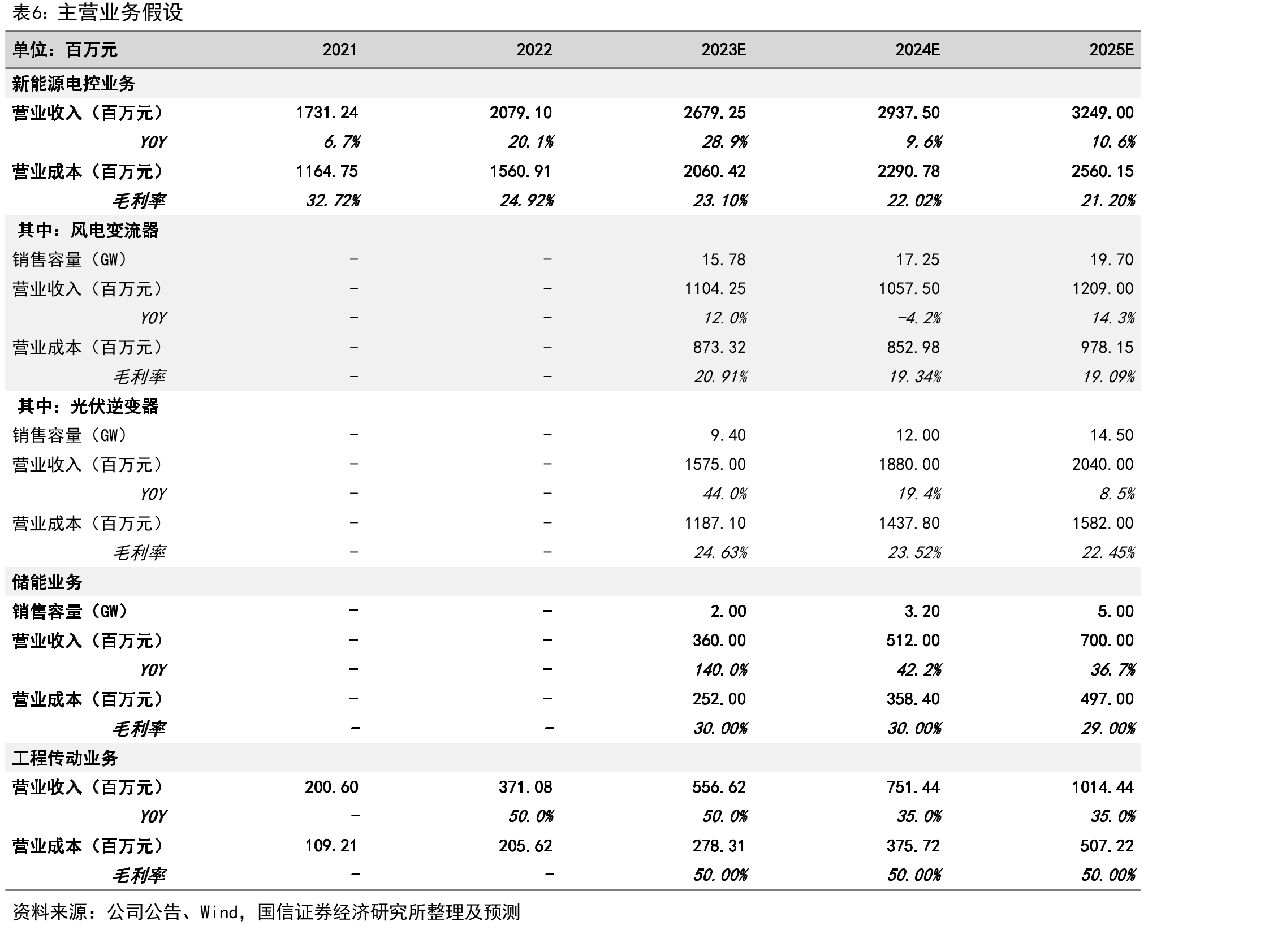Click the storage 2023E YOY value 140.0%

[720, 670]
